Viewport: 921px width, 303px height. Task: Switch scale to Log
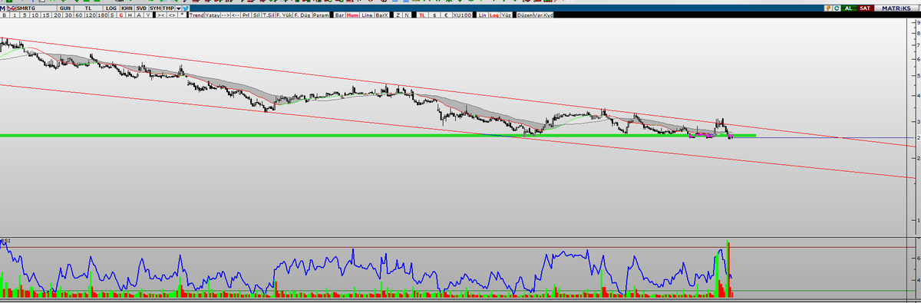pos(494,15)
